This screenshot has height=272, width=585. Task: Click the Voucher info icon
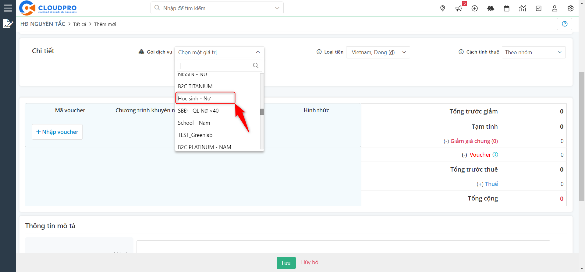pyautogui.click(x=495, y=155)
